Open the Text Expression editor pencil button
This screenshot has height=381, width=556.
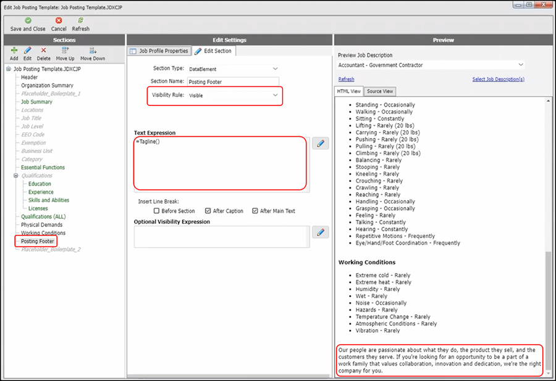(x=320, y=144)
